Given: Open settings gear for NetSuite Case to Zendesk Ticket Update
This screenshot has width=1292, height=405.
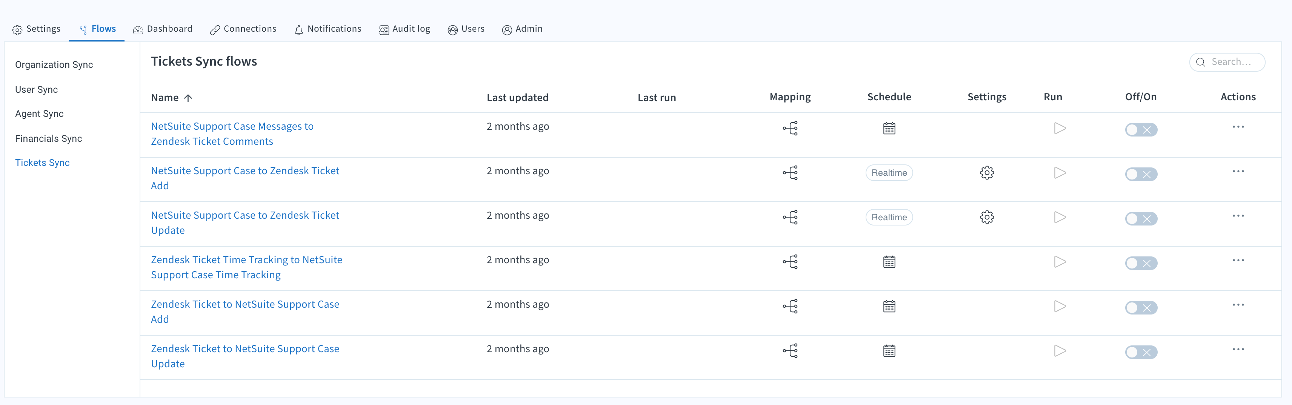Looking at the screenshot, I should tap(987, 218).
